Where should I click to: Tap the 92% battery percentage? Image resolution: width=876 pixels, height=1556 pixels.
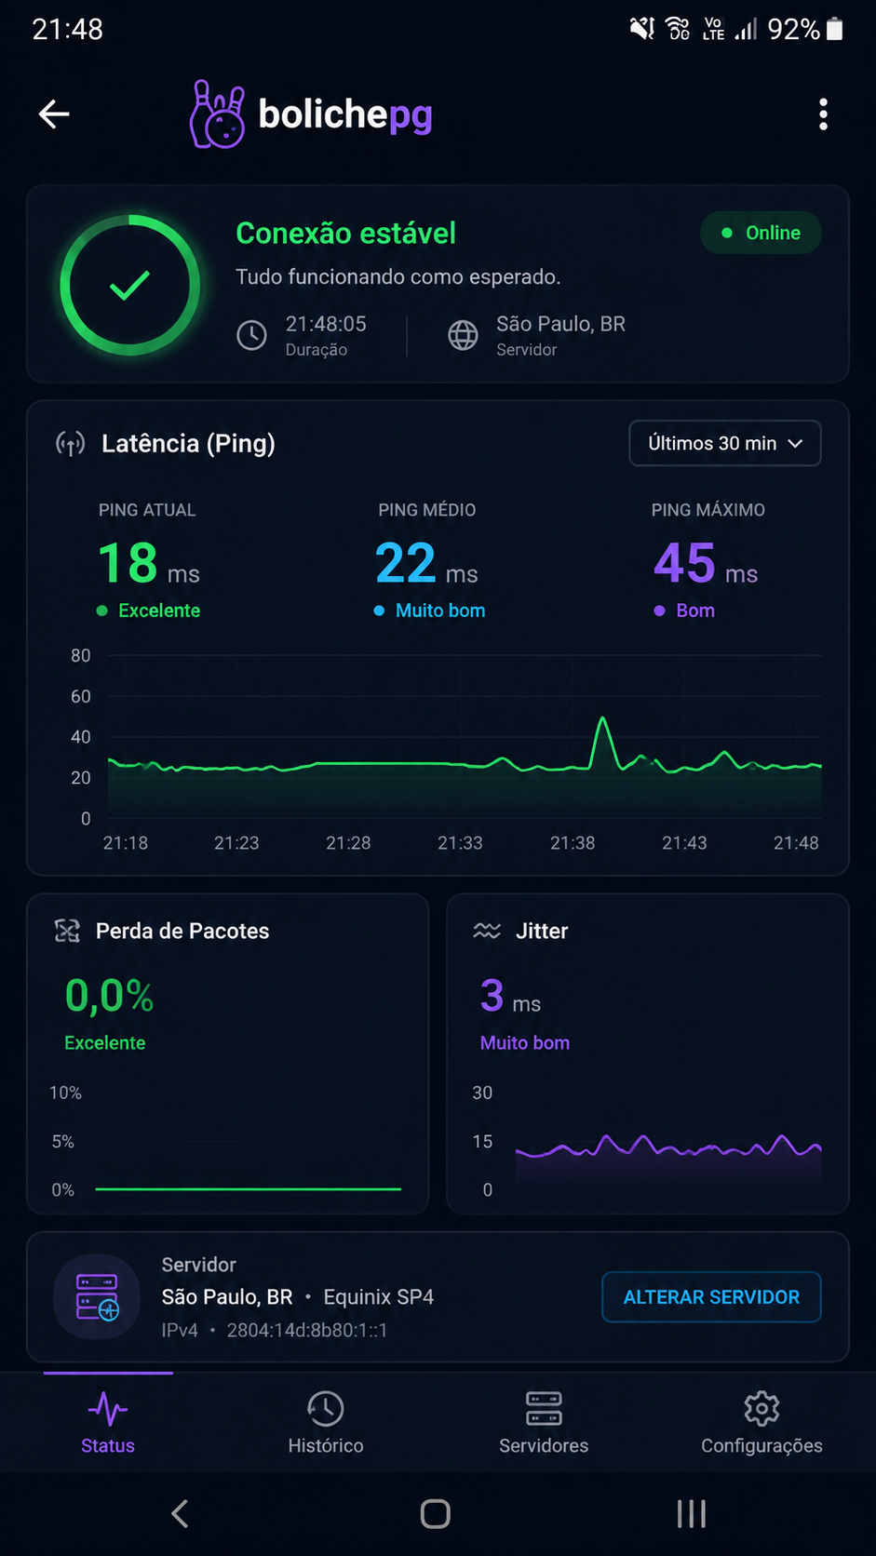tap(794, 30)
